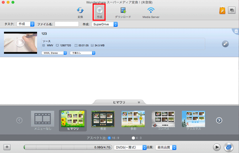
Task: Click the ファイル名 text field
Action: tap(67, 24)
